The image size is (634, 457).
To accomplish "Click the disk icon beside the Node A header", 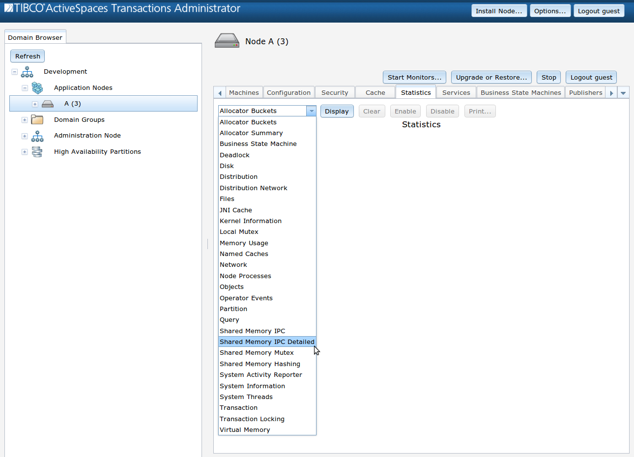I will click(227, 40).
